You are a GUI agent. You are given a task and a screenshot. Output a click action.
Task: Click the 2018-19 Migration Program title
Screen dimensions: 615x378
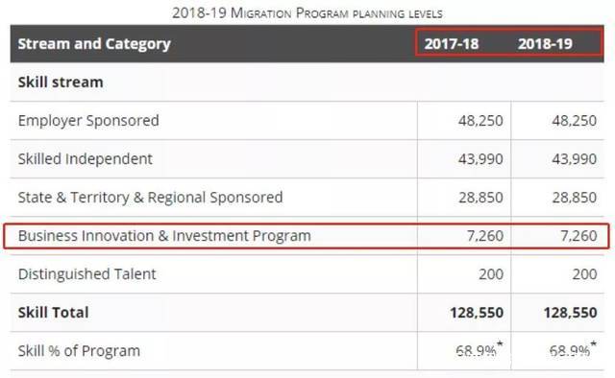[x=307, y=12]
